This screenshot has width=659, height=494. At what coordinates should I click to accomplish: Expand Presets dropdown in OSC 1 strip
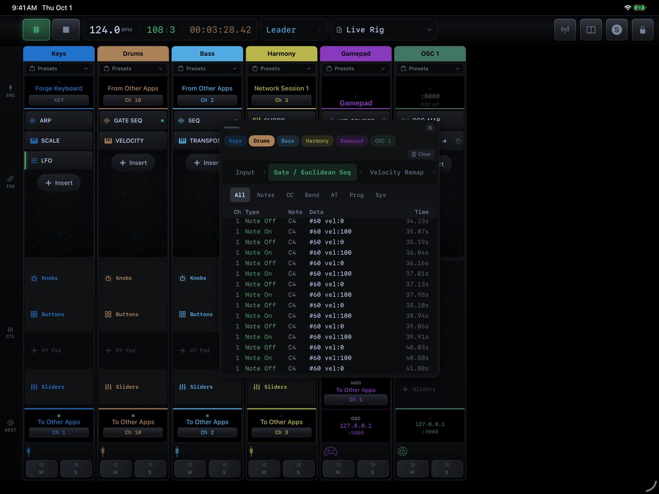(429, 69)
